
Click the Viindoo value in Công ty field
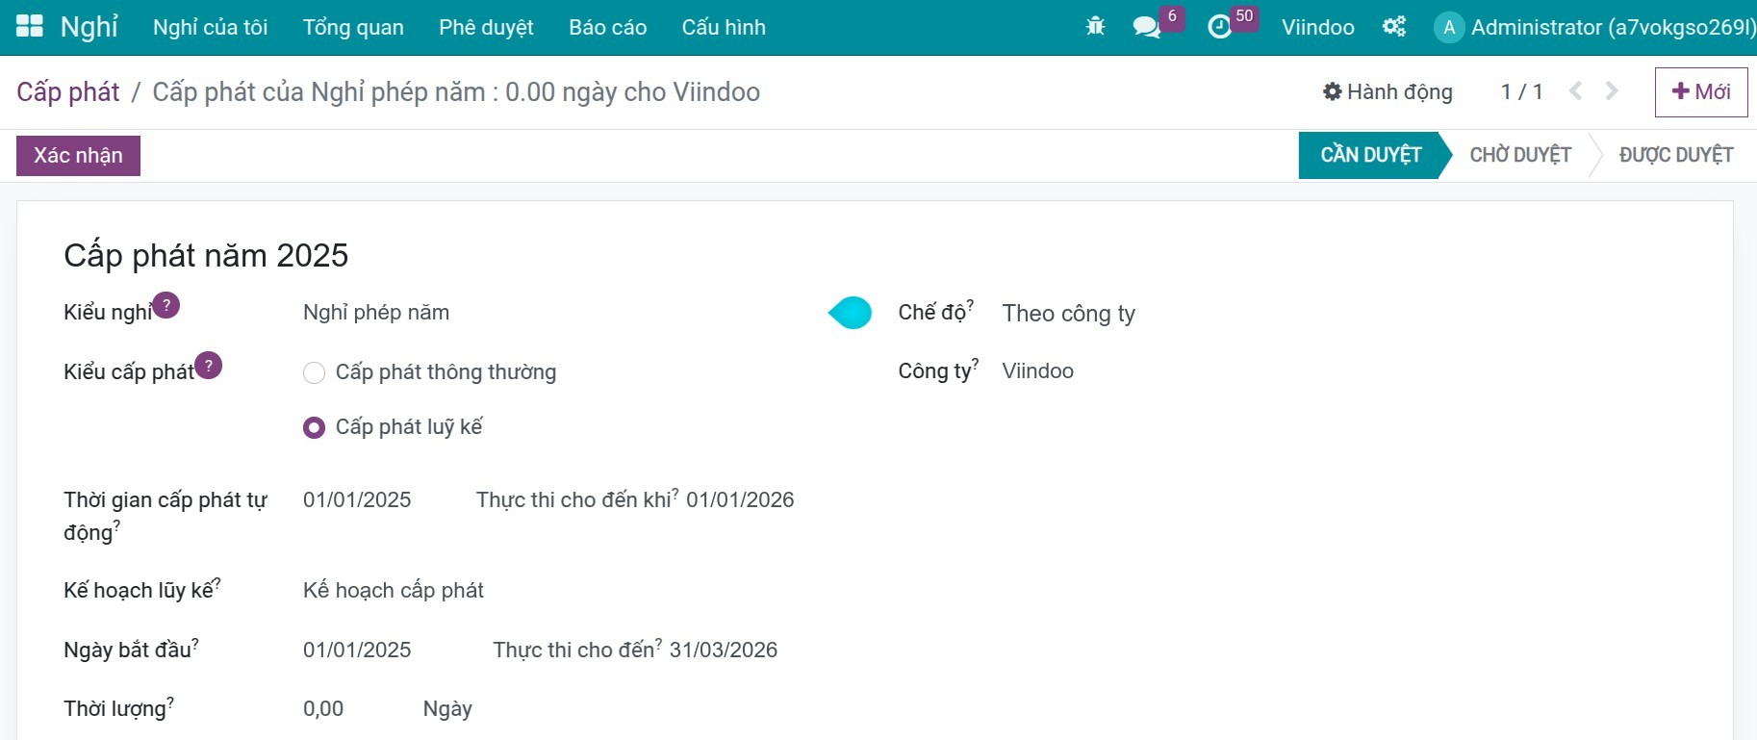(1038, 370)
